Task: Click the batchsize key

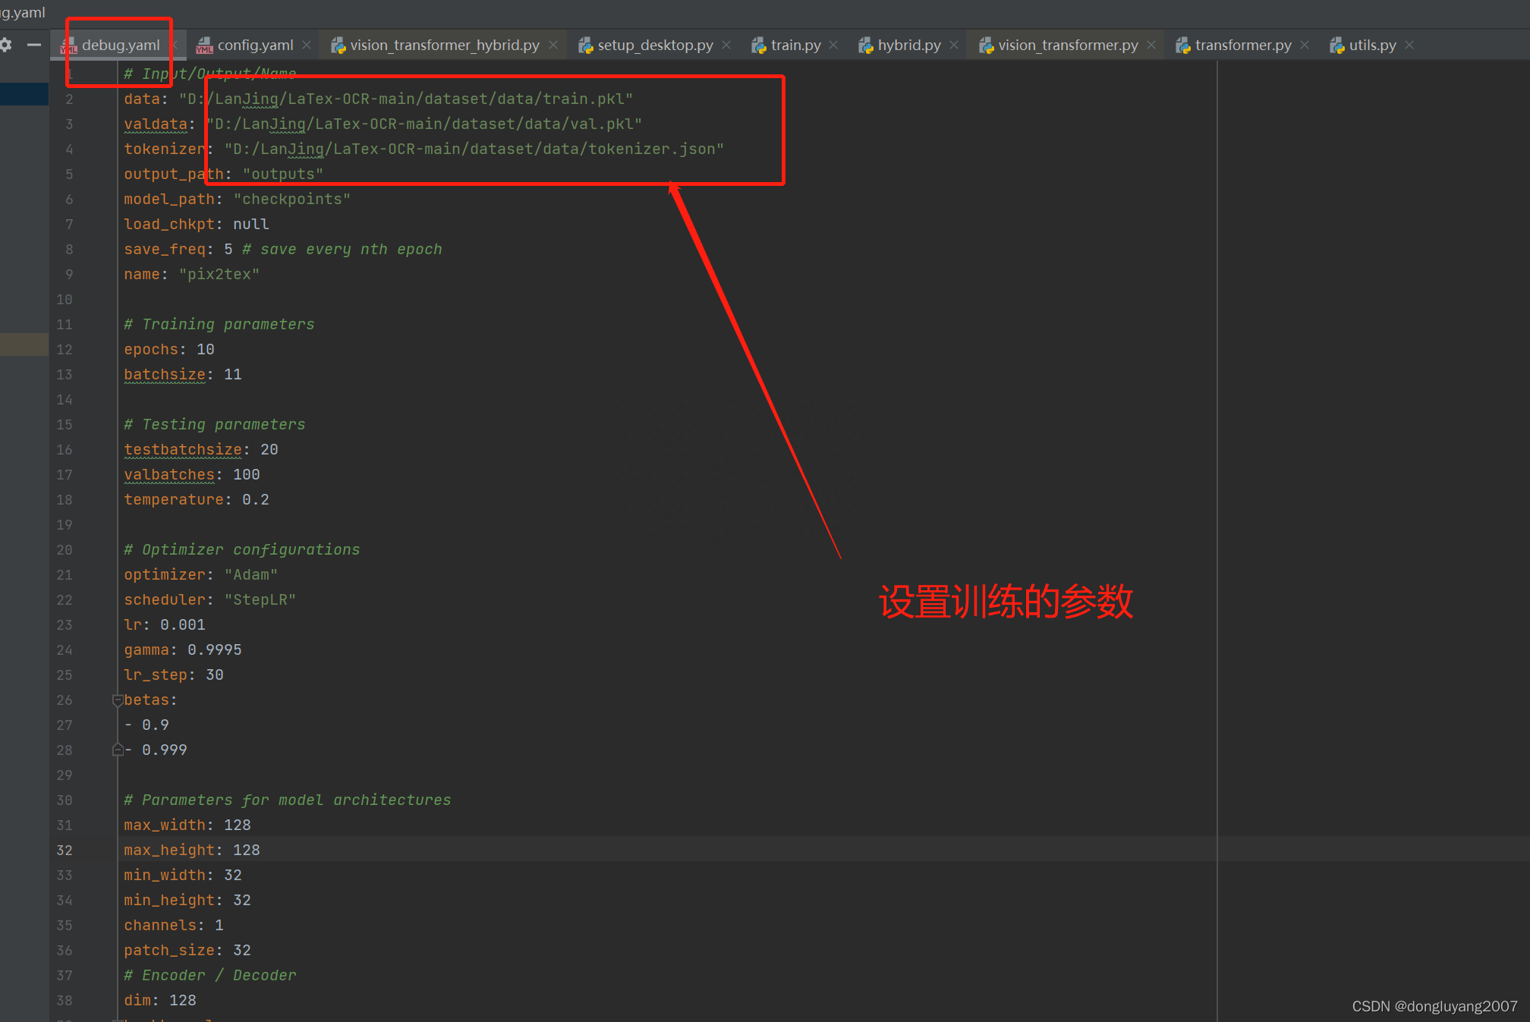Action: pos(165,375)
